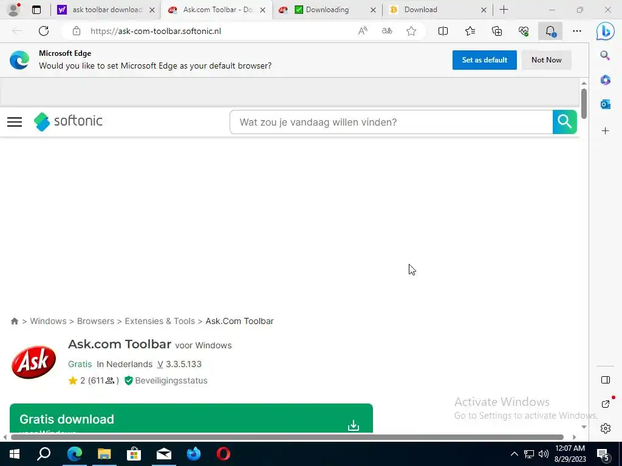This screenshot has width=622, height=466.
Task: Launch Microsoft Store from taskbar
Action: [134, 454]
